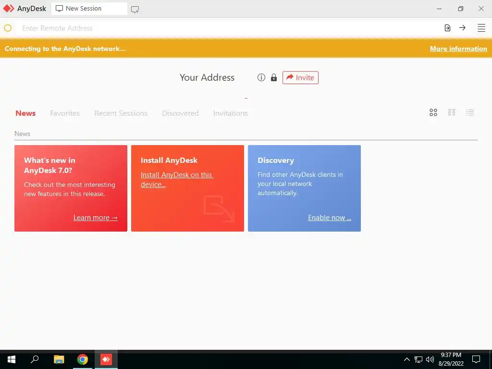Open volume control in tray
The image size is (492, 369).
click(430, 359)
